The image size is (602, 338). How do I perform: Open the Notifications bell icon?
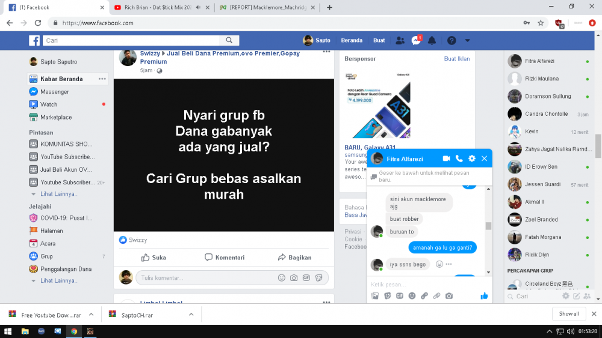coord(432,40)
